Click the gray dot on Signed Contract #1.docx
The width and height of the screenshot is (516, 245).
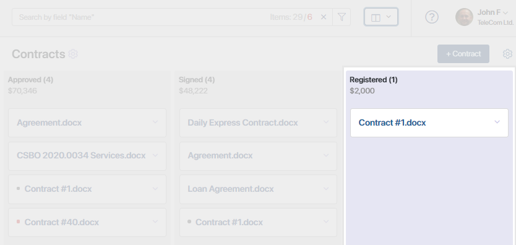[189, 221]
